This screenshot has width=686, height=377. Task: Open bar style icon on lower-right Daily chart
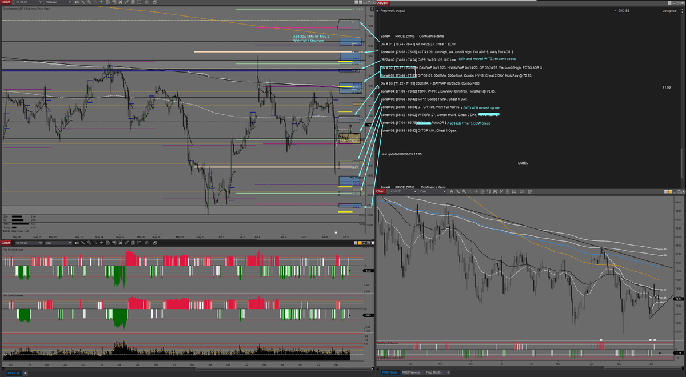click(x=452, y=191)
